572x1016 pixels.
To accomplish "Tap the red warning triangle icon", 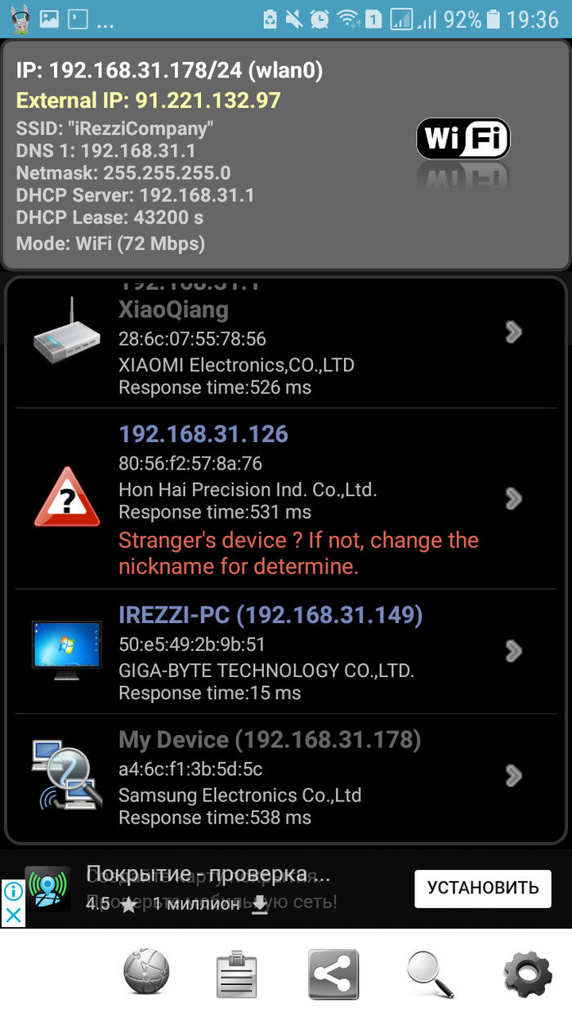I will (x=67, y=497).
